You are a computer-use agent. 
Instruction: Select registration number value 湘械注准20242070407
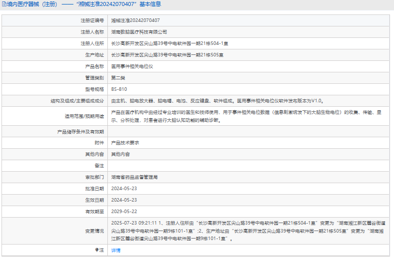pyautogui.click(x=135, y=20)
